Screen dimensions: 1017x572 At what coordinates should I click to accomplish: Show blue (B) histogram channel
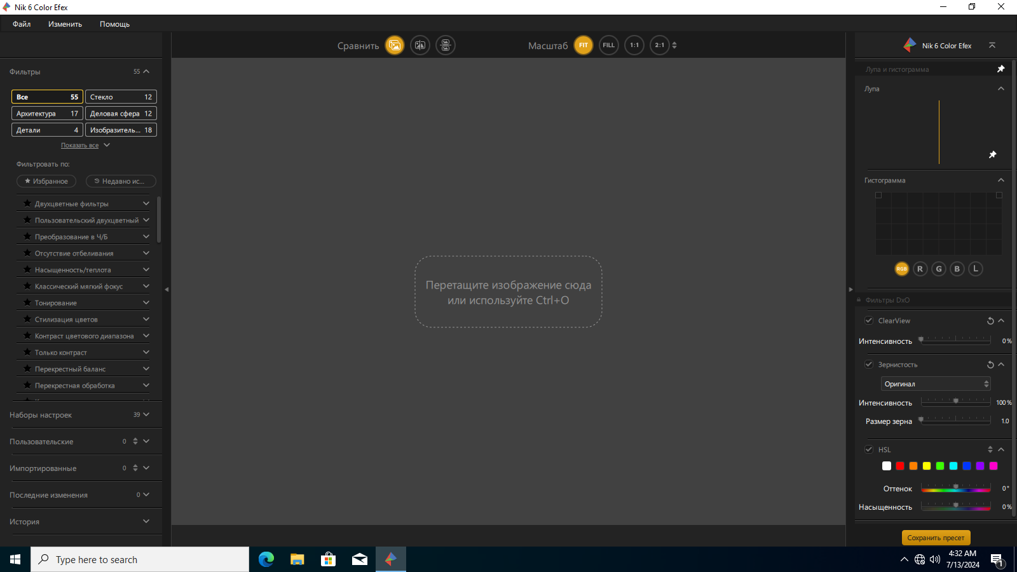click(x=957, y=269)
